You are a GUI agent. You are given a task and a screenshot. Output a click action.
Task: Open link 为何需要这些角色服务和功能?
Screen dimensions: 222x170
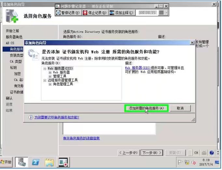coord(57,117)
